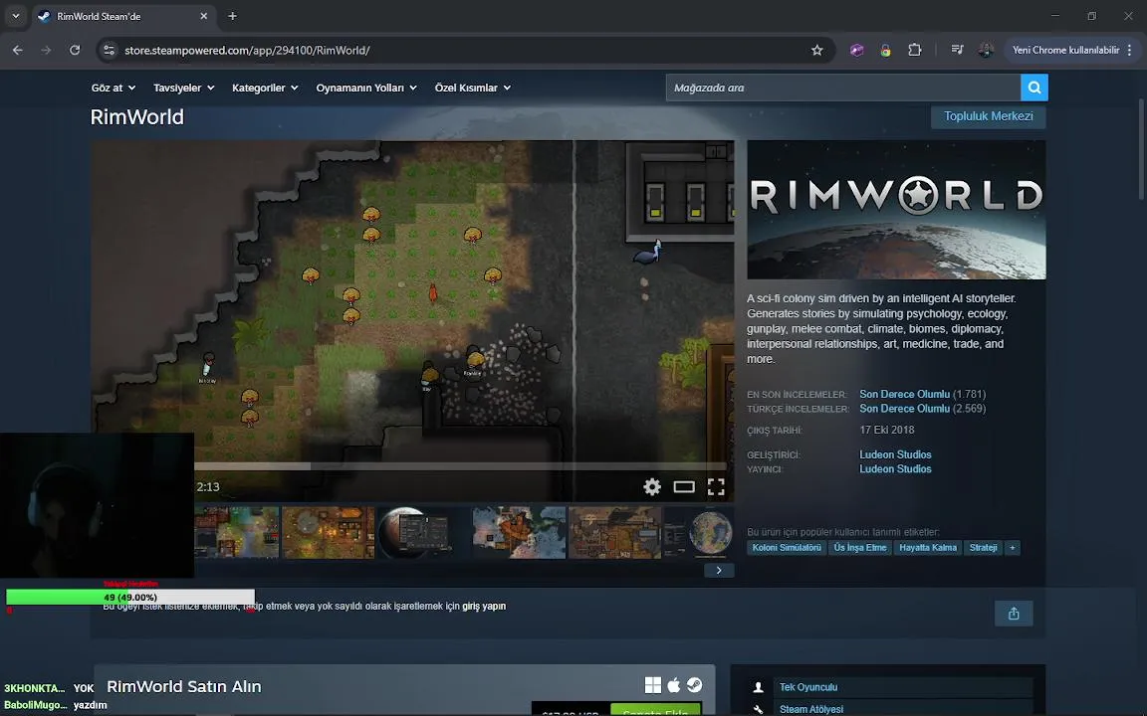Click the RimWorld header capsule image
Screen dimensions: 1147x716
coord(896,210)
